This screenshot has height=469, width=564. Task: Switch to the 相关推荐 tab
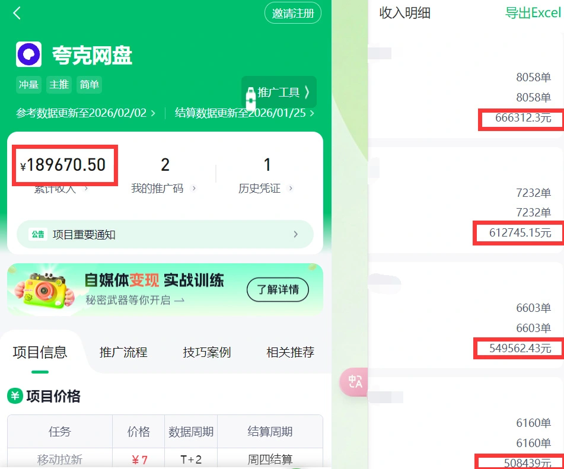tap(290, 352)
